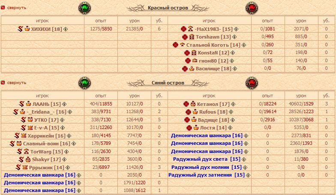336x195 pixels.
Task: Select experience value 404/11855
Action: [101, 104]
